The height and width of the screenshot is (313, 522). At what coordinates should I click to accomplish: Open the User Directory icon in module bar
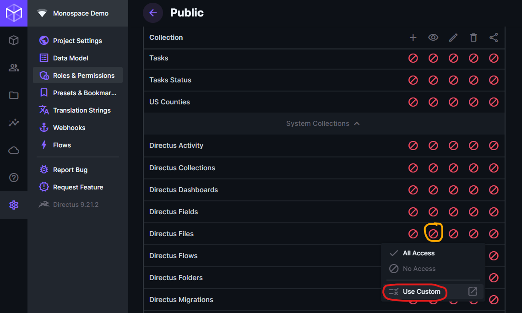coord(14,68)
